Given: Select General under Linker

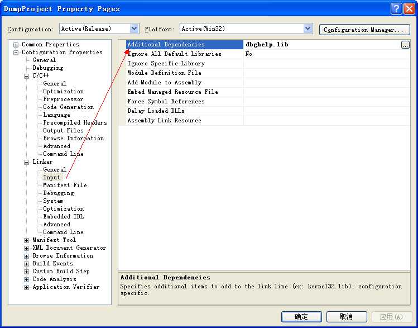Looking at the screenshot, I should pyautogui.click(x=55, y=169).
